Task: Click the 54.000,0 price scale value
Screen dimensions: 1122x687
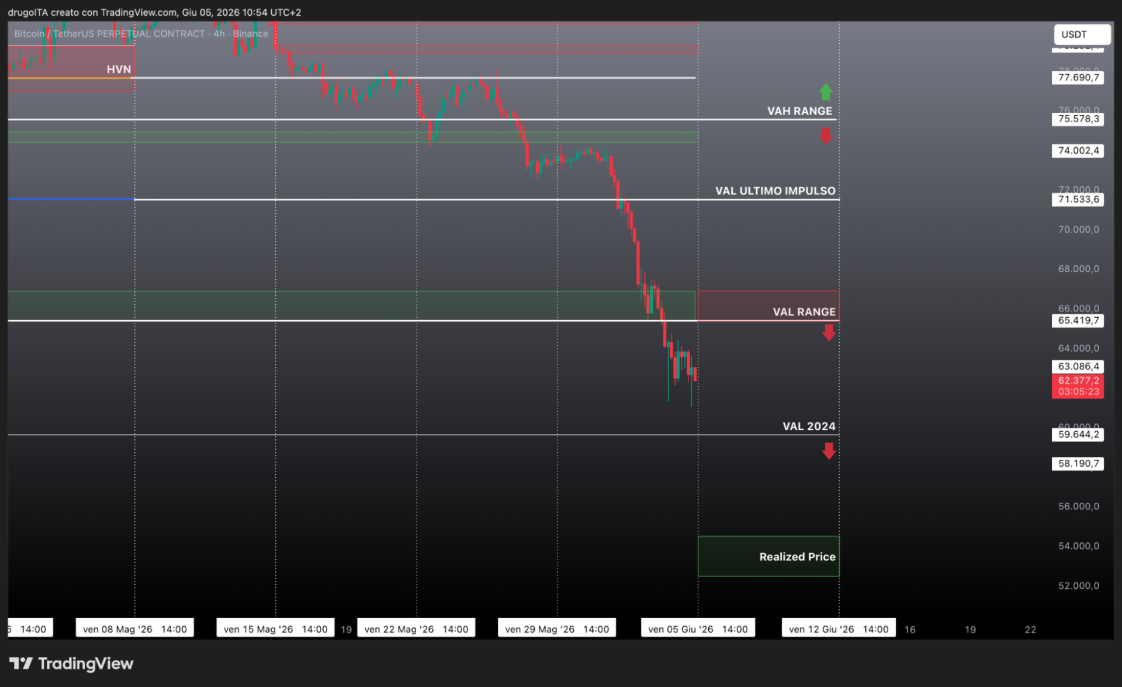Action: click(x=1078, y=546)
